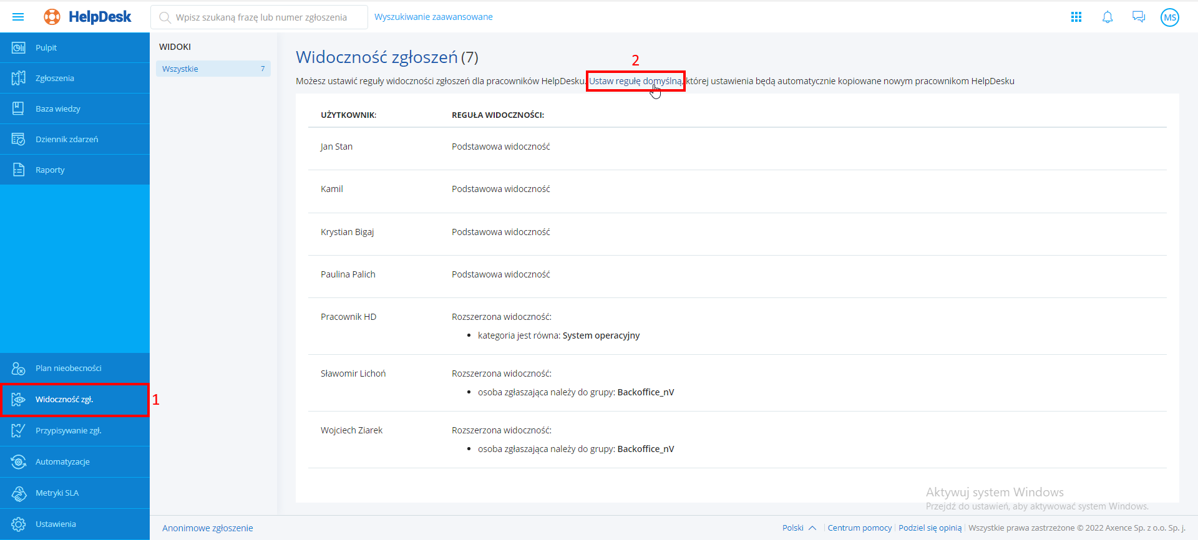Click the Ustaw regułę domyślną link

[x=635, y=81]
